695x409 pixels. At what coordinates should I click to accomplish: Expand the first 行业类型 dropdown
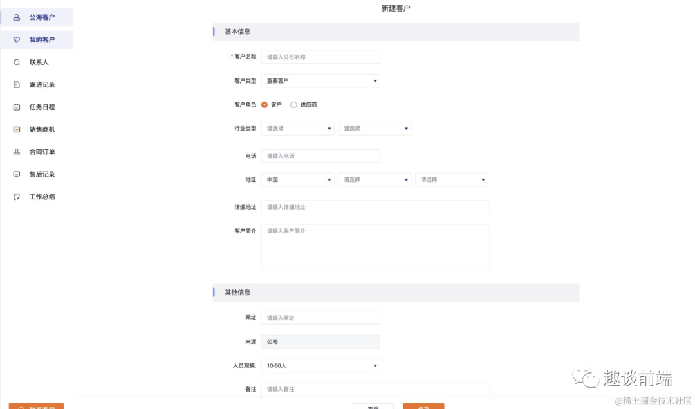click(x=297, y=129)
